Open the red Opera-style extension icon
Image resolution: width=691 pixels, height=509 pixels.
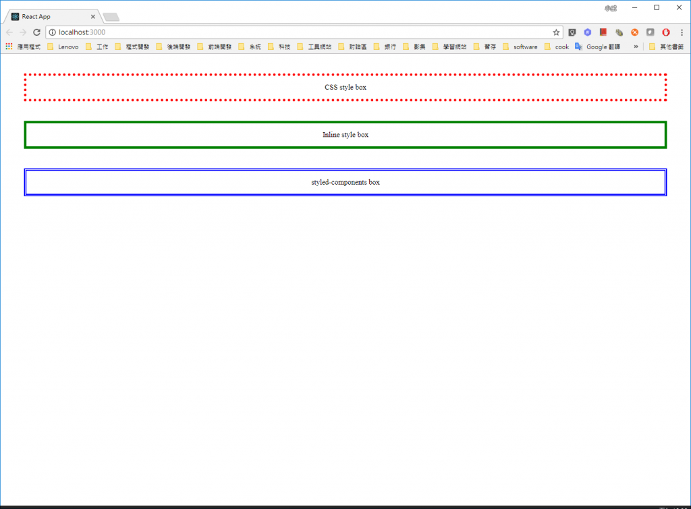(x=666, y=32)
